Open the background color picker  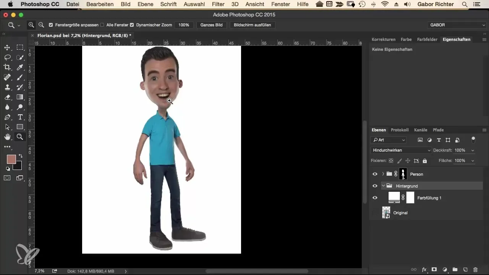coord(19,167)
